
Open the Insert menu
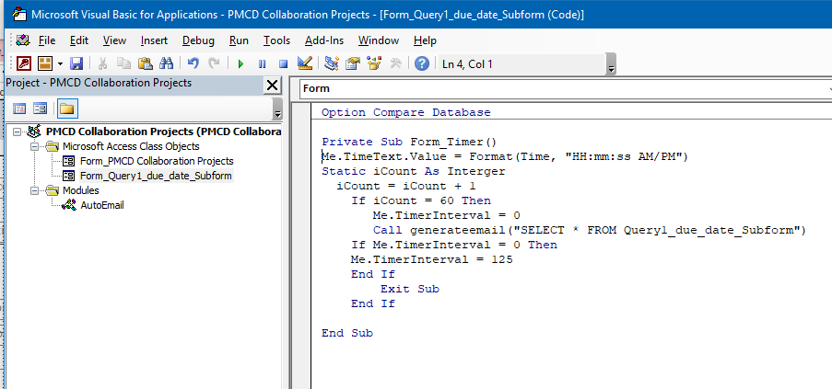click(154, 40)
